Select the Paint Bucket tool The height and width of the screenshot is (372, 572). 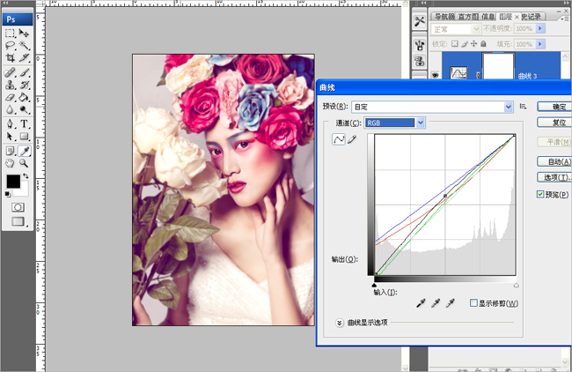tap(24, 97)
